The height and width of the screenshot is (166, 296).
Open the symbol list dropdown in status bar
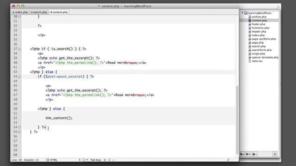(171, 160)
